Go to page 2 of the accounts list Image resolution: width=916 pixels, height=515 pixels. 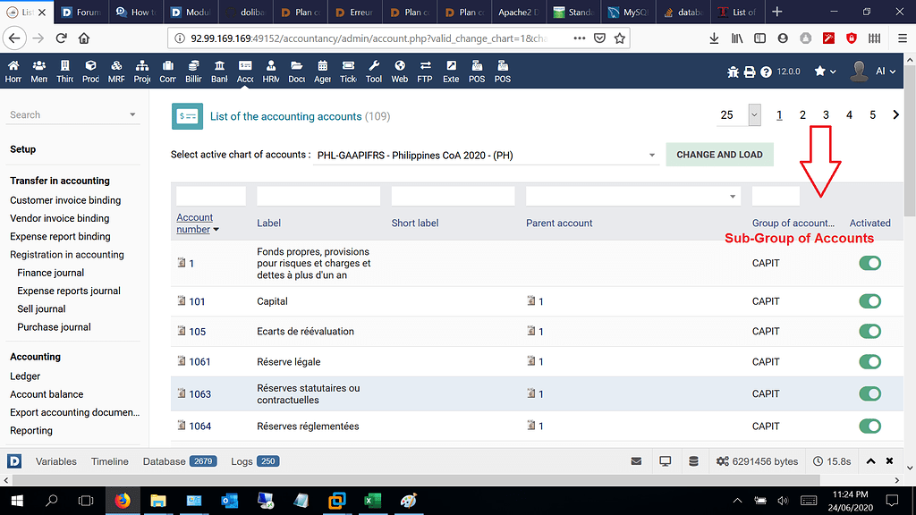coord(802,114)
